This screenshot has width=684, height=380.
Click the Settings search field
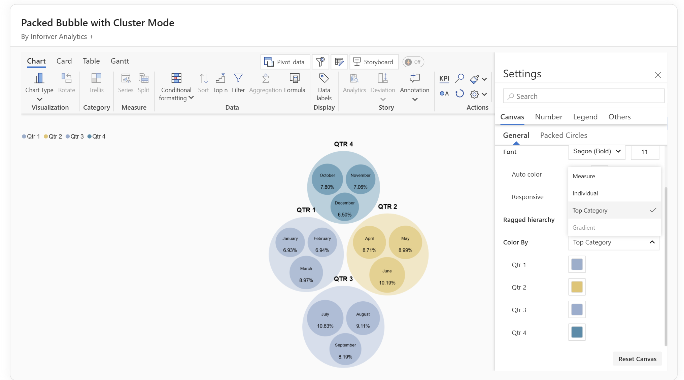(x=584, y=96)
